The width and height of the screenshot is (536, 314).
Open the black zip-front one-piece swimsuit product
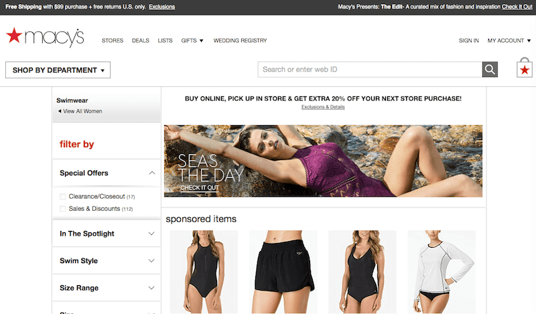[x=204, y=272]
